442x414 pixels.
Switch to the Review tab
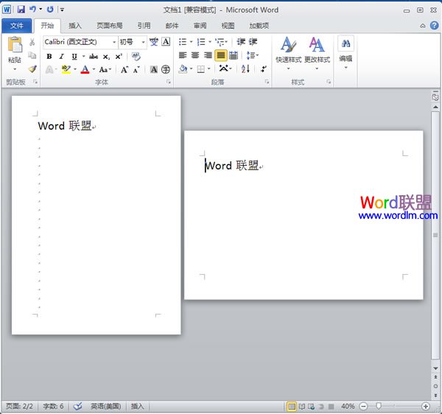(200, 26)
